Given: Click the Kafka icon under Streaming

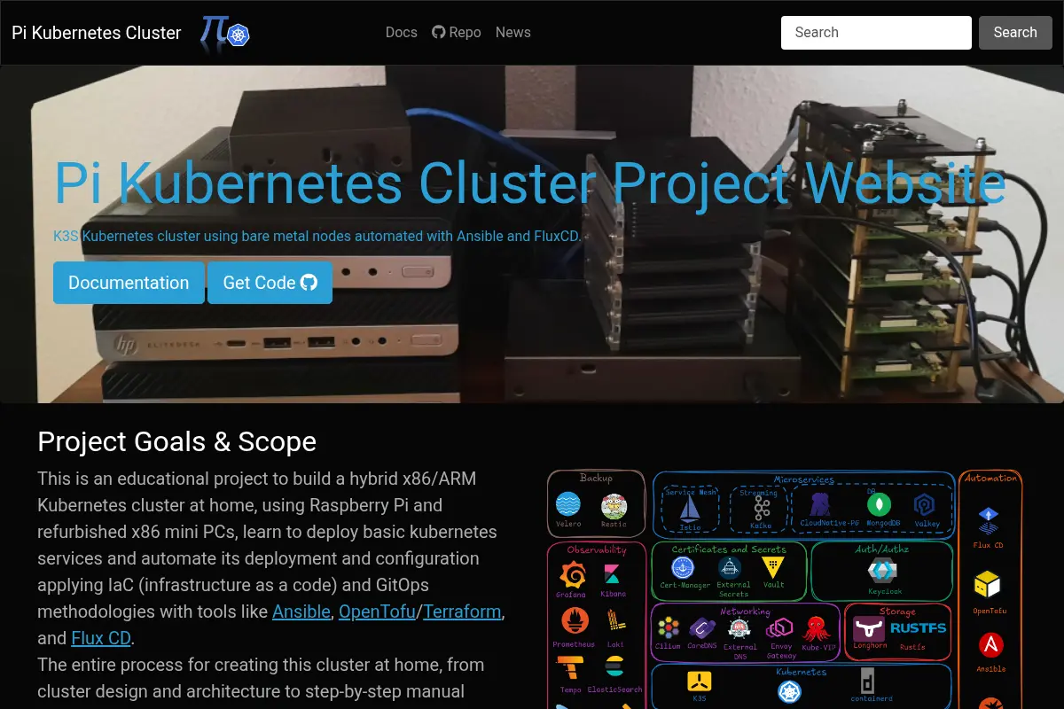Looking at the screenshot, I should [x=762, y=509].
